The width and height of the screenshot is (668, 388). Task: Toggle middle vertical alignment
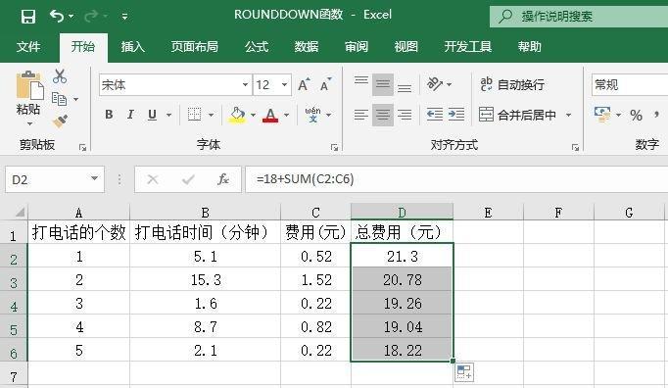383,84
